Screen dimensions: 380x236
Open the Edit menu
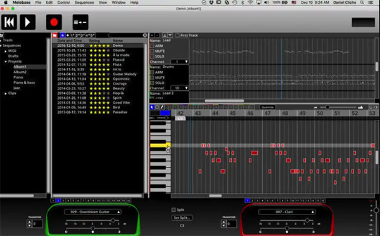pos(49,3)
